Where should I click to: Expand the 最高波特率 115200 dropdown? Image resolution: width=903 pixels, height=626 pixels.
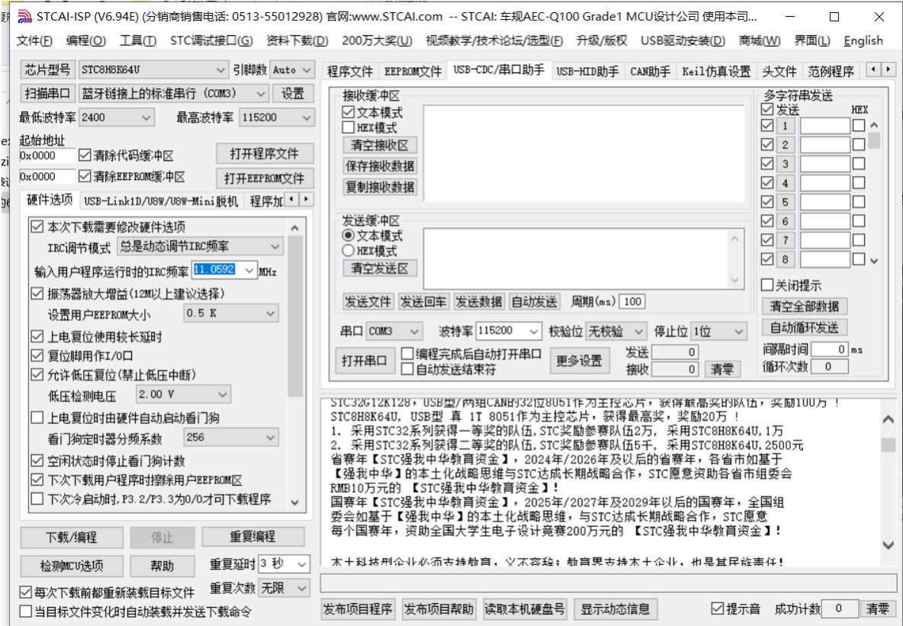point(307,117)
